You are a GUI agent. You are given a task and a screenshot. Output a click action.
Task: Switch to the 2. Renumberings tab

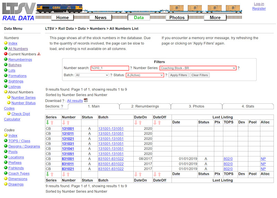(x=145, y=106)
